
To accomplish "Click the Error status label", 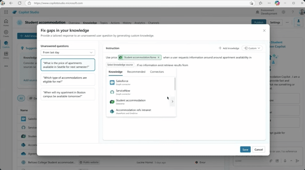I will [x=201, y=162].
